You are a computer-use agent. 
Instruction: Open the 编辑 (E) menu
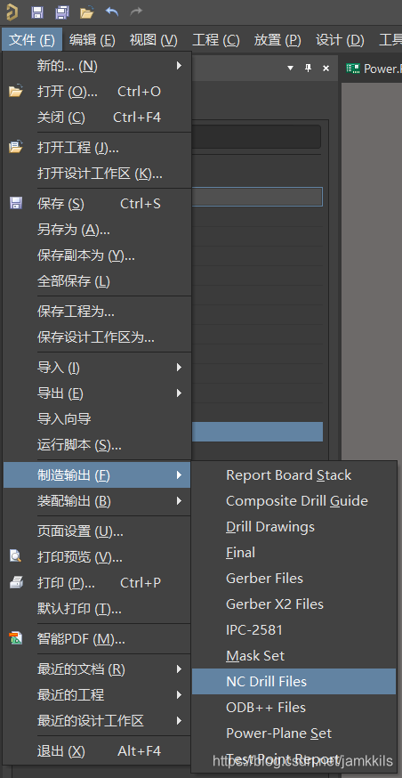[x=92, y=40]
